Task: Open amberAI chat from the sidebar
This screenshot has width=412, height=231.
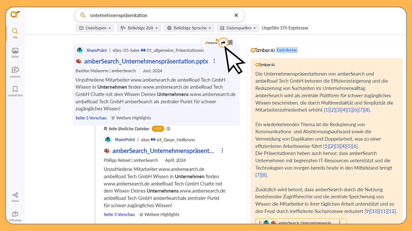Action: click(x=15, y=72)
